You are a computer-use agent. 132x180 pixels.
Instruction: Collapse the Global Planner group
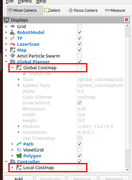[6, 62]
